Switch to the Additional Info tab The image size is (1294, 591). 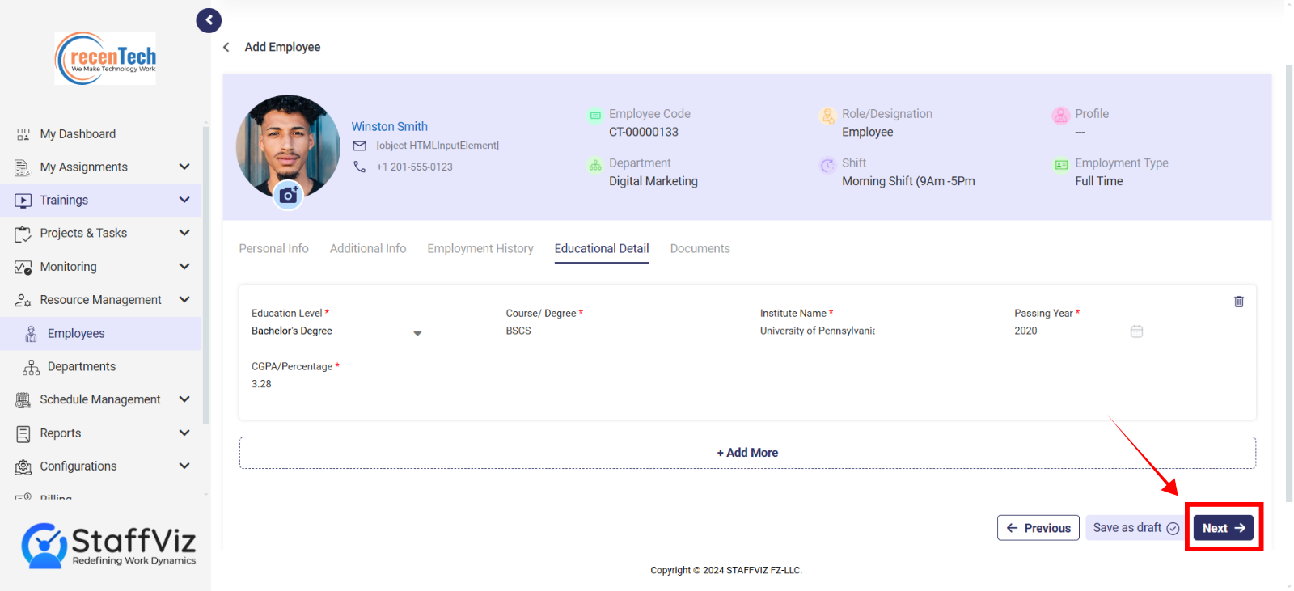click(x=368, y=249)
